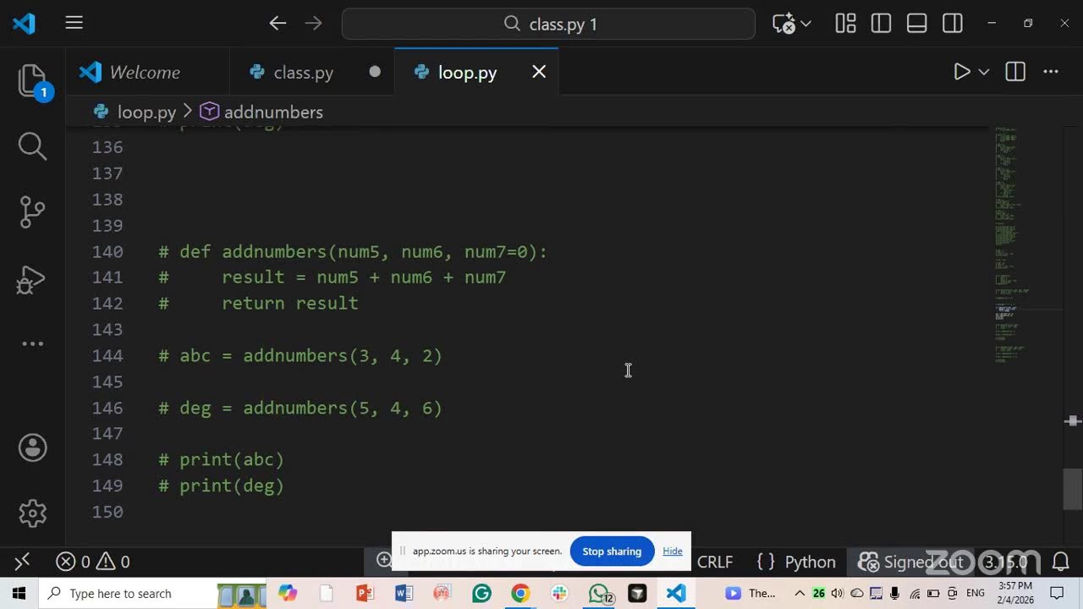Viewport: 1083px width, 609px height.
Task: Open the Copilot chat icon
Action: tap(783, 24)
